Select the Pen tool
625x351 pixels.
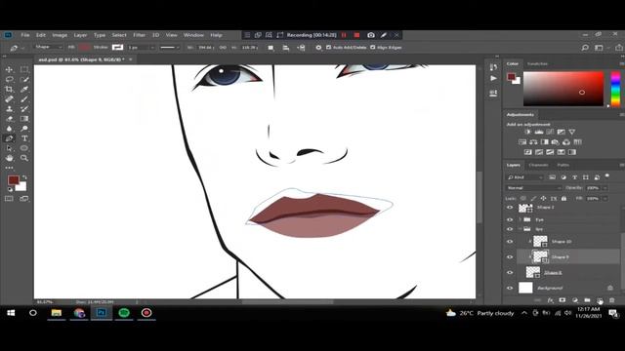coord(9,138)
